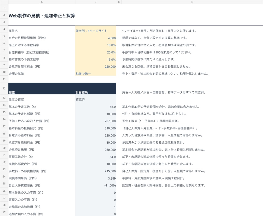Select column B header
The height and width of the screenshot is (216, 263).
coord(96,2)
